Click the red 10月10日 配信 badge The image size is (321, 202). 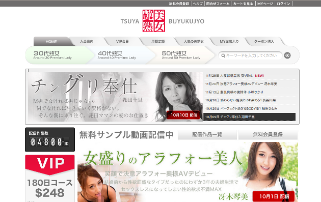tap(183, 115)
